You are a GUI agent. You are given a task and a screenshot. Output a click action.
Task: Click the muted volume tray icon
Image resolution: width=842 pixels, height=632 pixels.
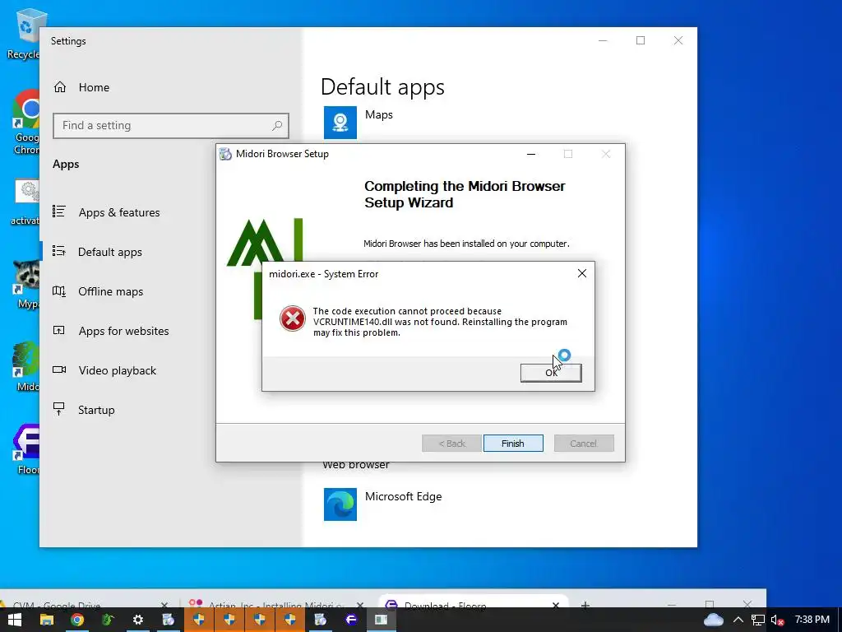(777, 620)
